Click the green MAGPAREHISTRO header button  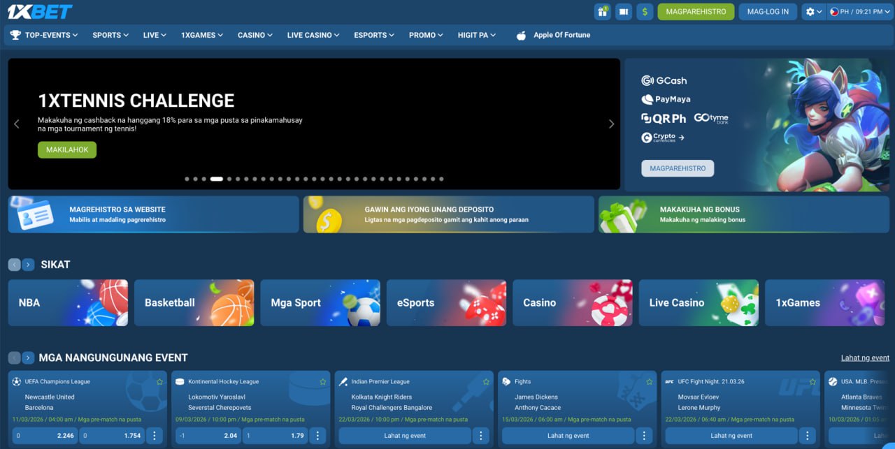tap(696, 11)
